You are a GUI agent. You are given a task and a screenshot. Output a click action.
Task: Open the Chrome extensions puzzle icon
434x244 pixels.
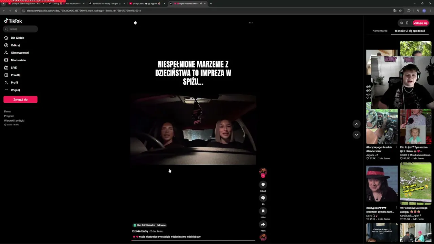click(x=409, y=11)
